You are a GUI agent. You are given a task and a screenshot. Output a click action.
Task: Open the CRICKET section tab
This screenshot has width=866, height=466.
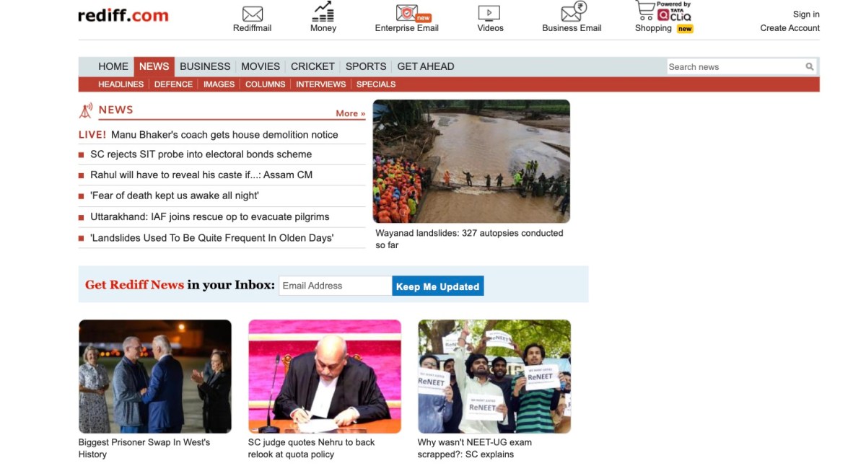click(312, 66)
